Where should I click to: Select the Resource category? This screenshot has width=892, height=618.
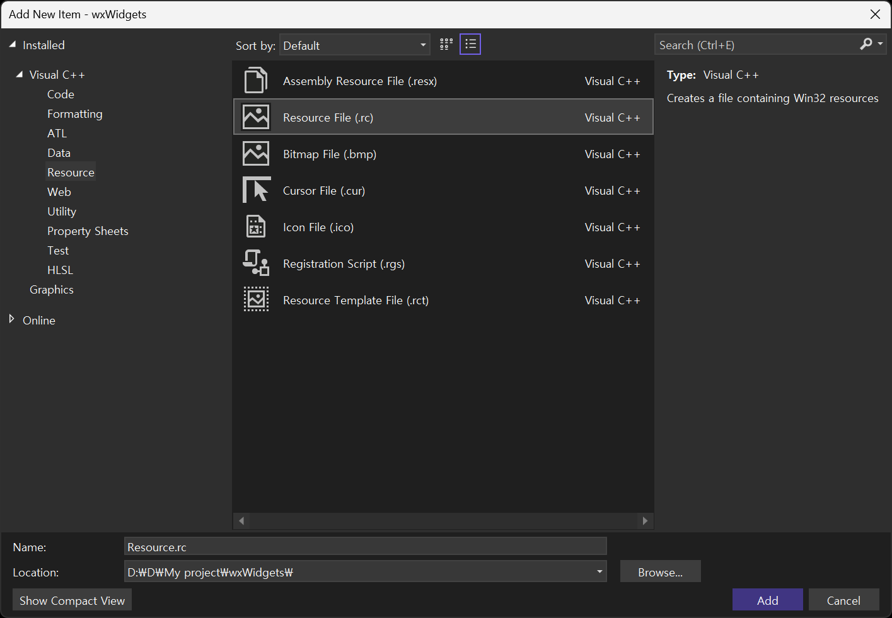(71, 173)
